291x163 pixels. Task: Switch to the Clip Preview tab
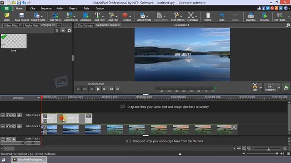(x=85, y=25)
